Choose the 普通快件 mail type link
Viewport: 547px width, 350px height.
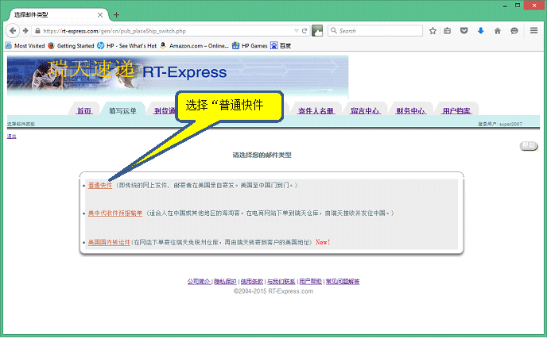coord(99,185)
